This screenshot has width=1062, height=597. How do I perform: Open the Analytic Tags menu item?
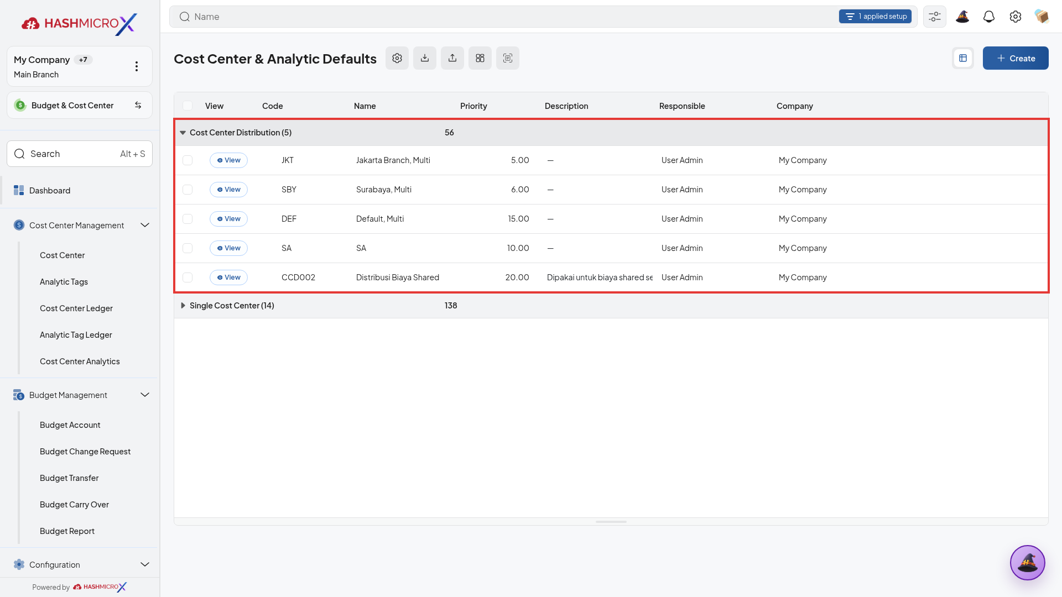tap(64, 282)
